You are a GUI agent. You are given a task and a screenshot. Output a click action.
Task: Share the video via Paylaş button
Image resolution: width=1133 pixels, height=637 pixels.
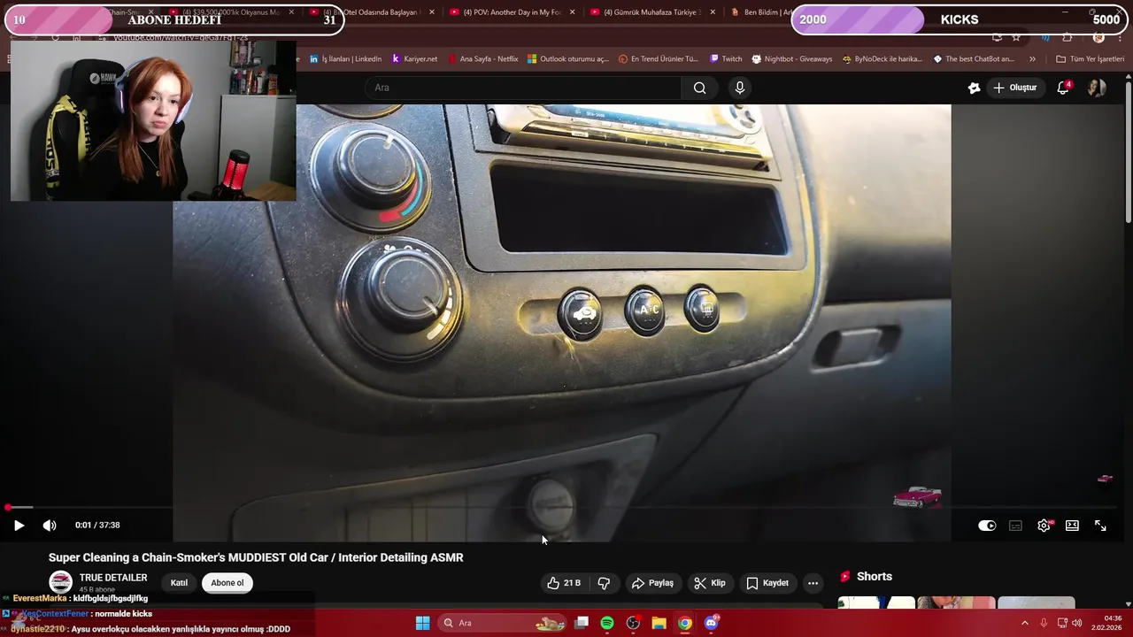(652, 583)
